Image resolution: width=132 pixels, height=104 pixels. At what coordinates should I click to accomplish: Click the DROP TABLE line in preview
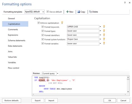coord(58,89)
